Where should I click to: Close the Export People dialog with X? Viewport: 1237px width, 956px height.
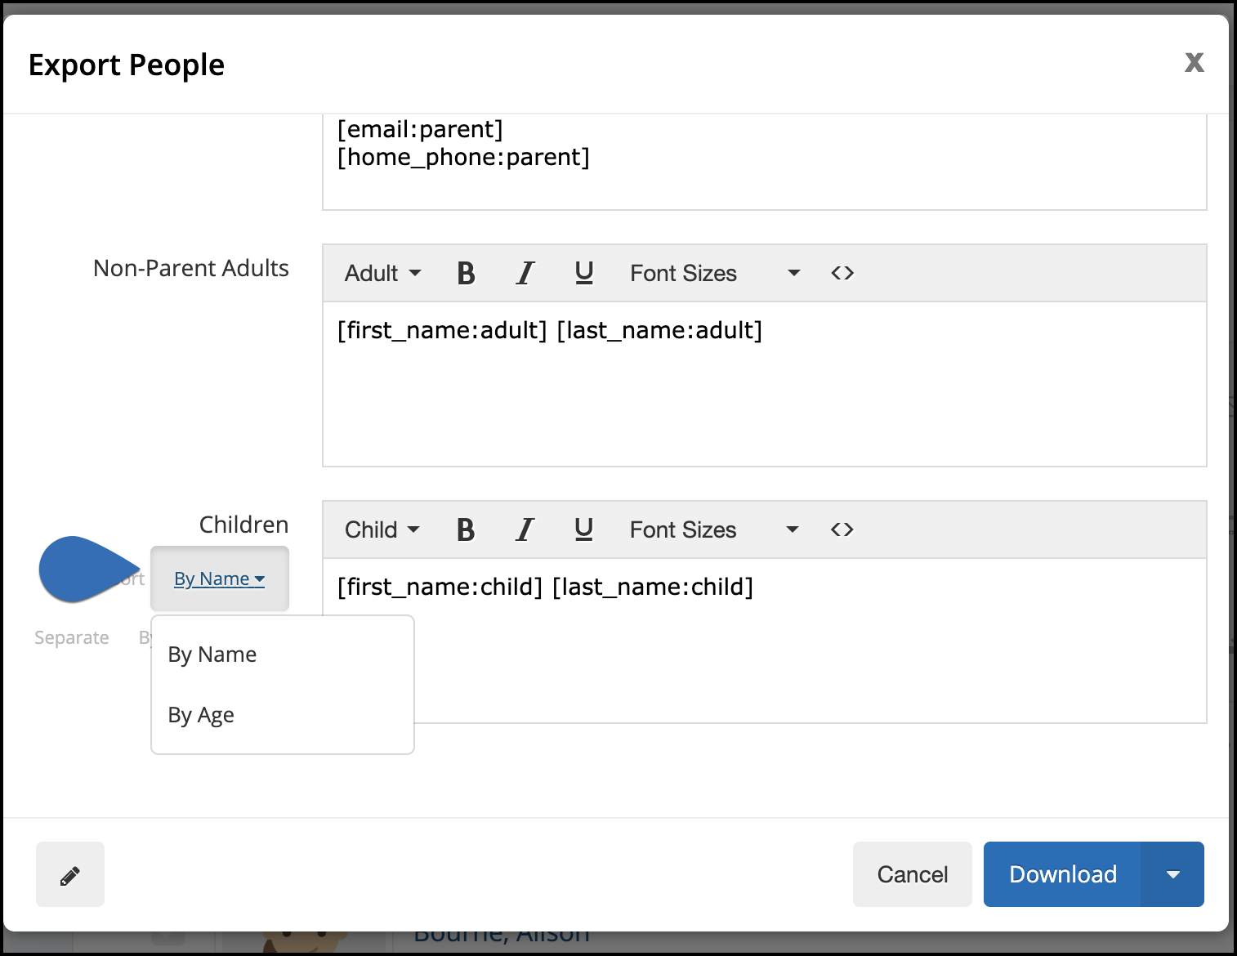pos(1194,62)
